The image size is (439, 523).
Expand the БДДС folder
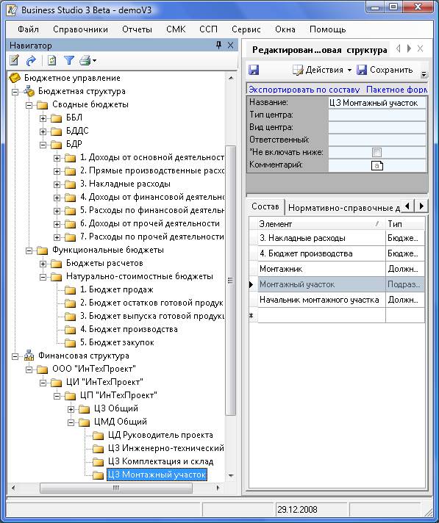click(x=43, y=131)
